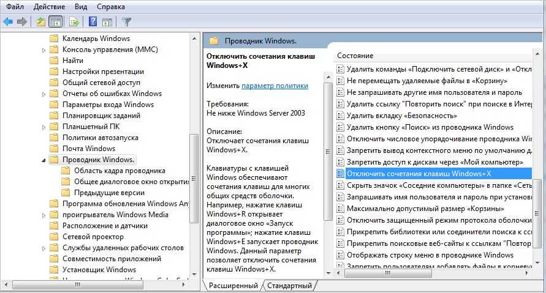Click the Forward arrow toolbar icon

pyautogui.click(x=22, y=22)
